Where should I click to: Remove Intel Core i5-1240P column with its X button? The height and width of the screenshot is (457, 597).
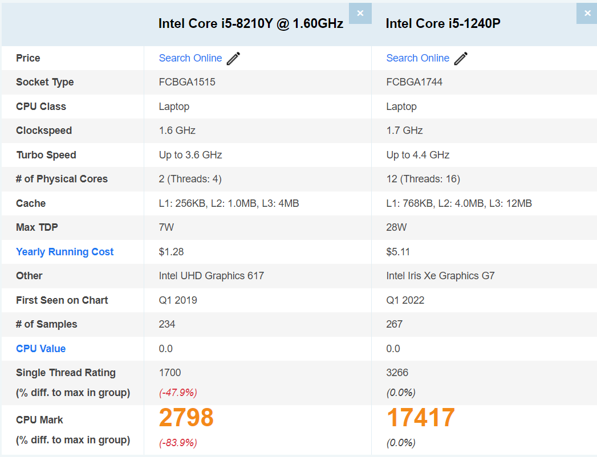coord(587,13)
